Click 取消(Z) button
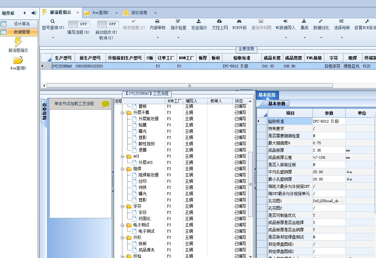 click(106, 38)
